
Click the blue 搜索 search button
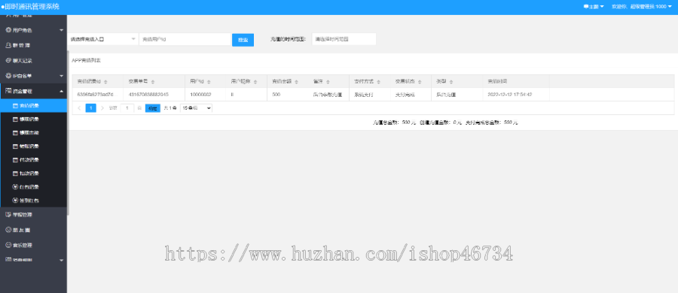click(243, 40)
